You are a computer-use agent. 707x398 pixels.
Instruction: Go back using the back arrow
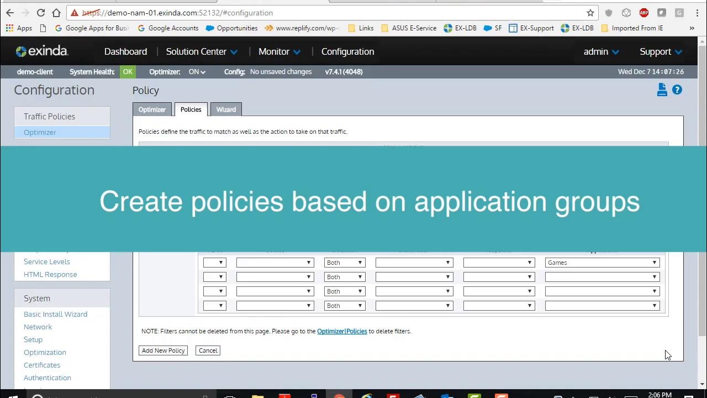pyautogui.click(x=11, y=12)
